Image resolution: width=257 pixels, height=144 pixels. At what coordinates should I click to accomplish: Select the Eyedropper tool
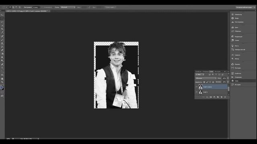tap(2, 32)
